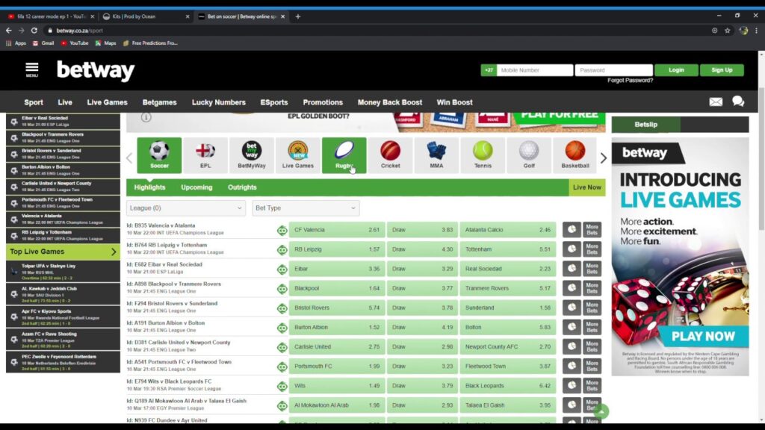The width and height of the screenshot is (765, 430).
Task: Click stats icon for Burton Albion v Bolton row
Action: point(572,327)
